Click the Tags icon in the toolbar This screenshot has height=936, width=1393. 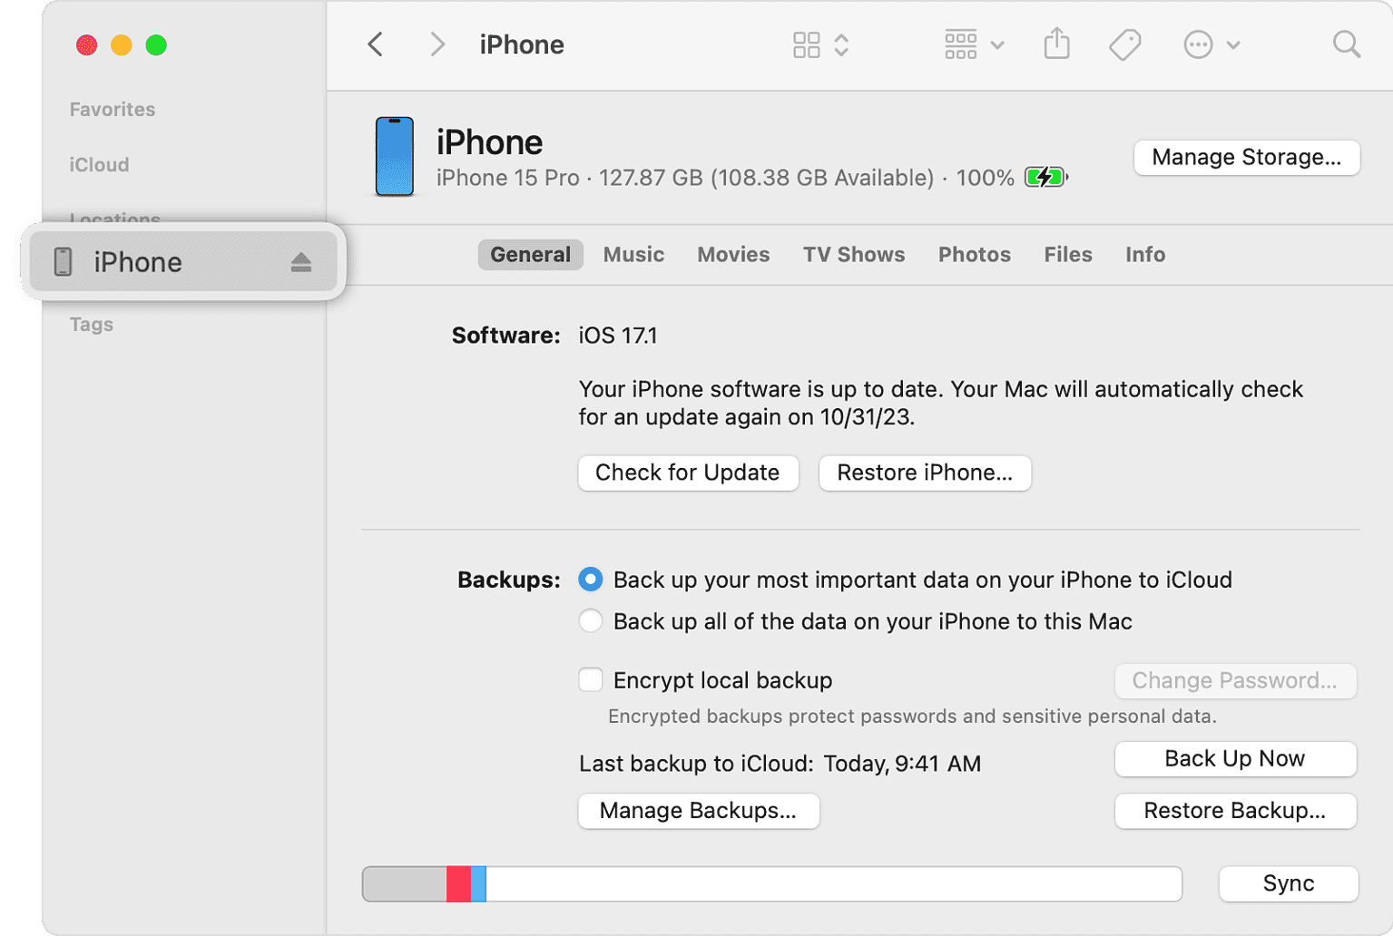coord(1123,44)
